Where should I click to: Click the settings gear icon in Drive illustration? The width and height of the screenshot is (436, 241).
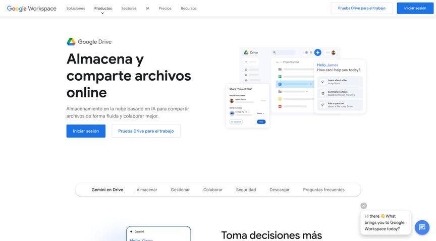click(x=306, y=52)
